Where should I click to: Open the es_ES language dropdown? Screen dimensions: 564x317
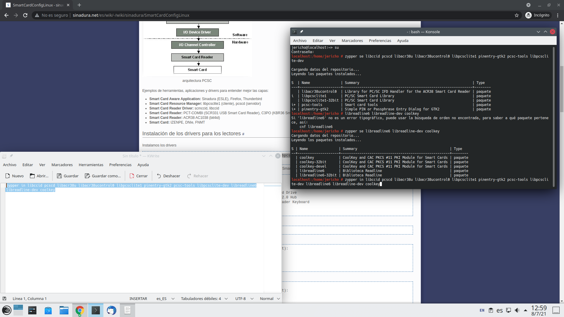tap(165, 299)
